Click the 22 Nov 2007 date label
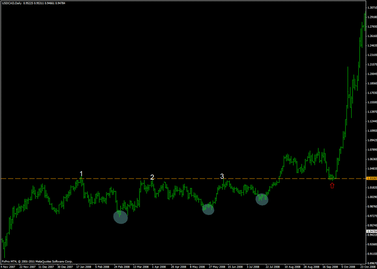Screen dimensions: 377x269 click(27, 267)
